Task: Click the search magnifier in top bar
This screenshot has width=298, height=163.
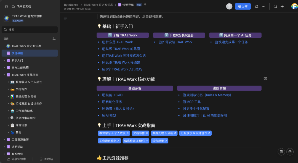Action: [x=275, y=6]
